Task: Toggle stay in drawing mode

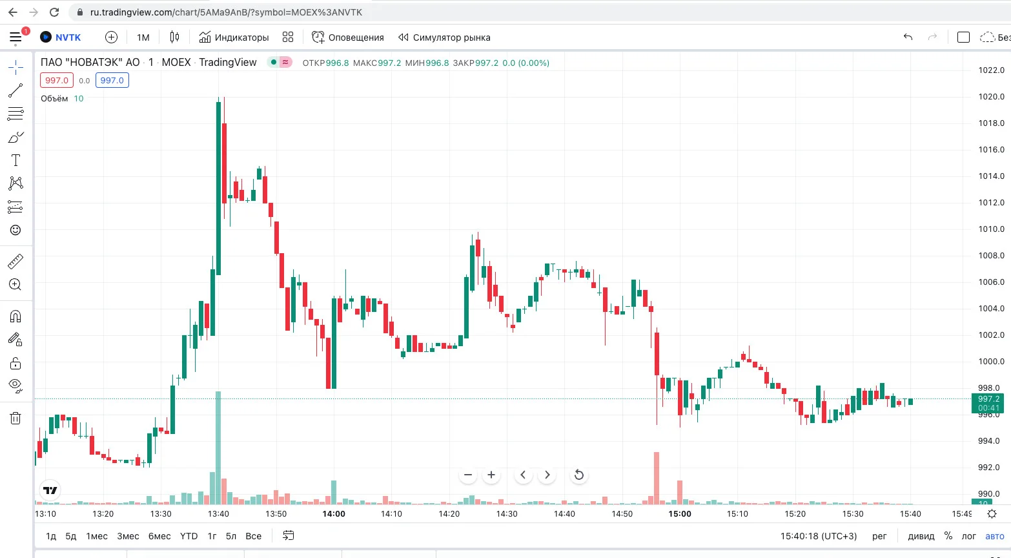Action: pyautogui.click(x=15, y=339)
